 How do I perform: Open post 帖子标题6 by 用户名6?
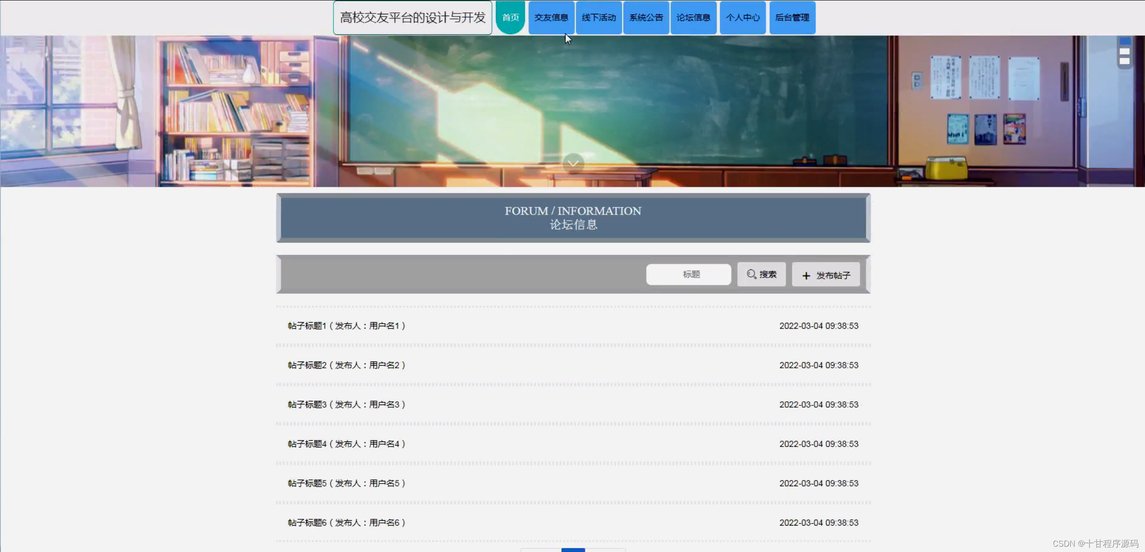click(346, 523)
